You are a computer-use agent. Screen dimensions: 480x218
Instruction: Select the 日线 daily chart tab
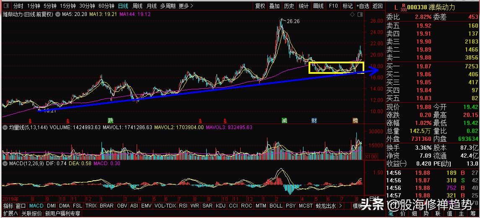(x=123, y=6)
